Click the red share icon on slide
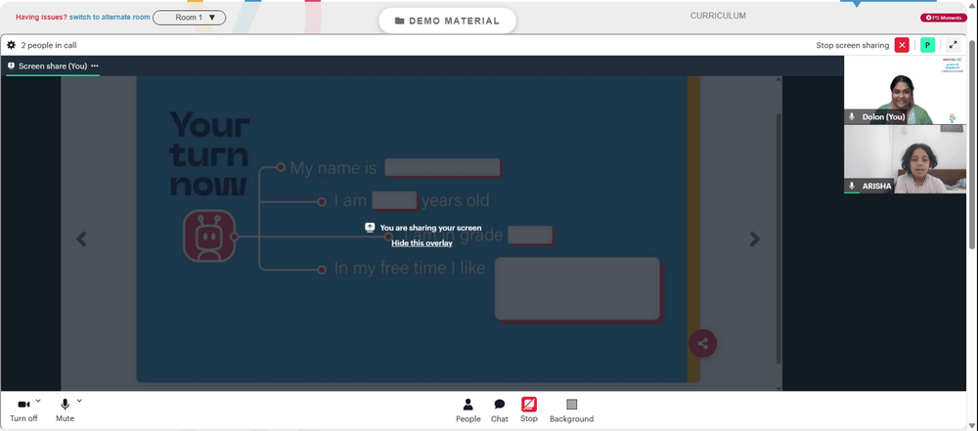 [703, 343]
